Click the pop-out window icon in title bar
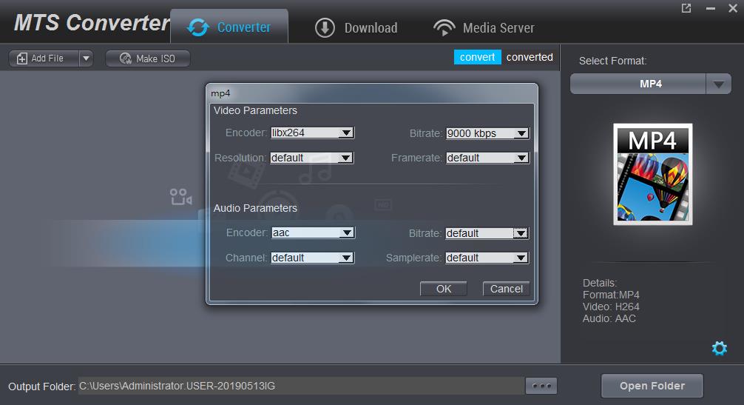The image size is (744, 405). click(686, 8)
